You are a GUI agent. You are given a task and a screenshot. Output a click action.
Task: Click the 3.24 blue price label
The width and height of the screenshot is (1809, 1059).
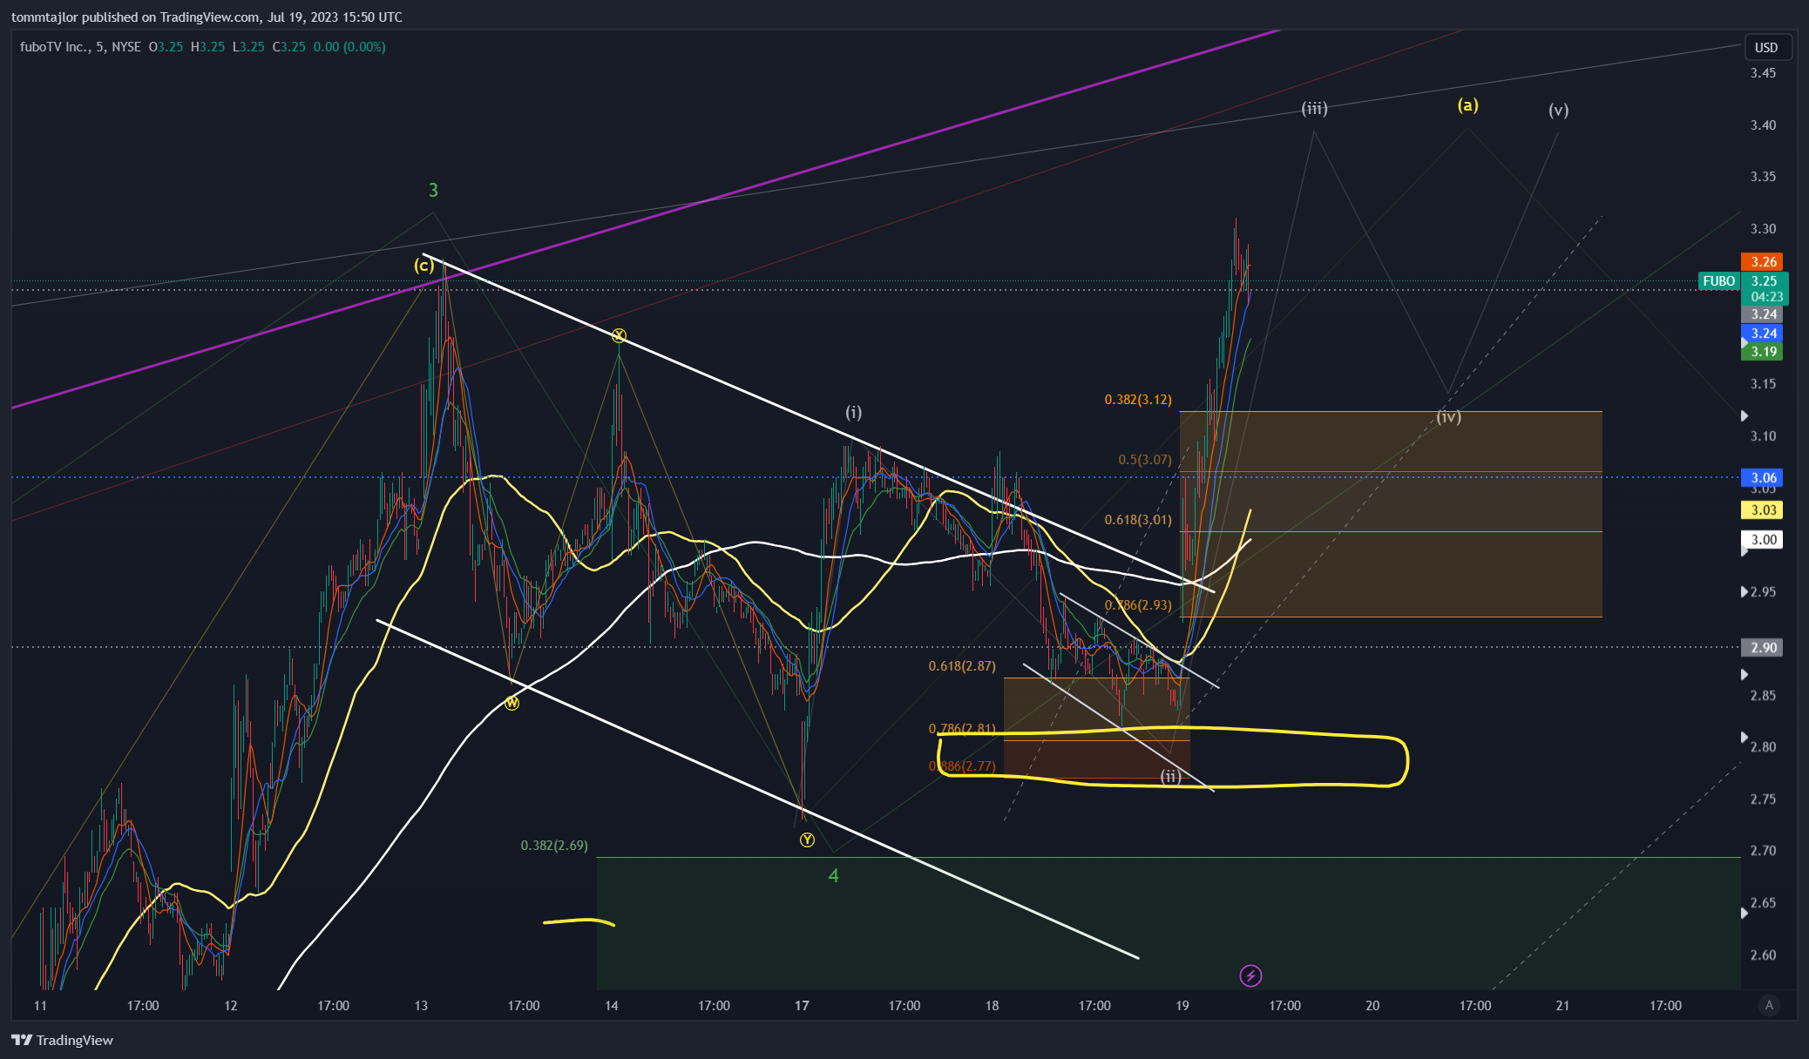point(1764,334)
